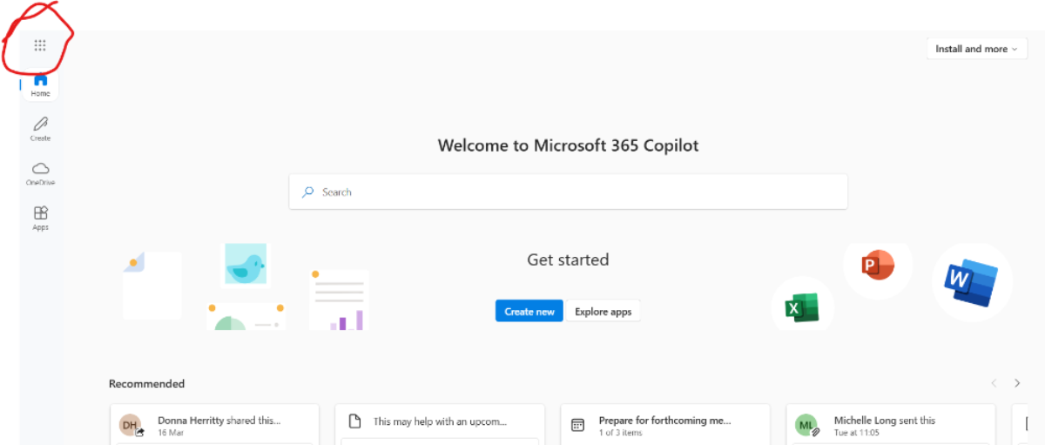Open Michelle Long sent this card
This screenshot has width=1045, height=445.
[891, 424]
